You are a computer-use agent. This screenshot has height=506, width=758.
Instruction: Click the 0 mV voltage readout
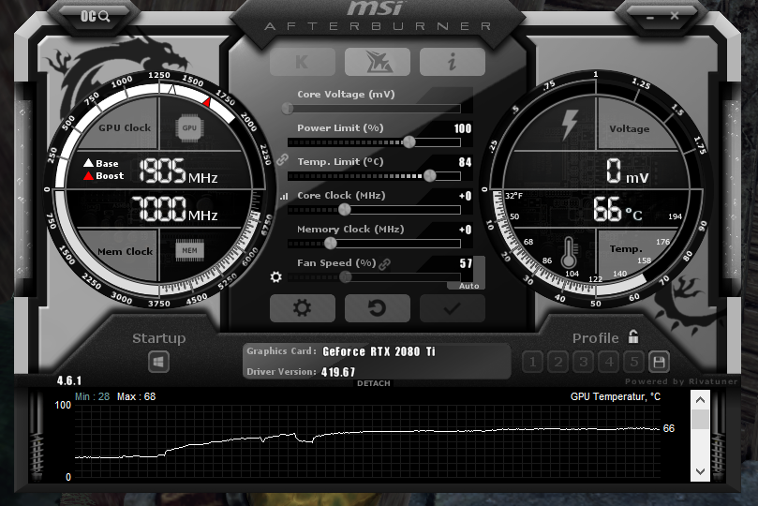628,171
